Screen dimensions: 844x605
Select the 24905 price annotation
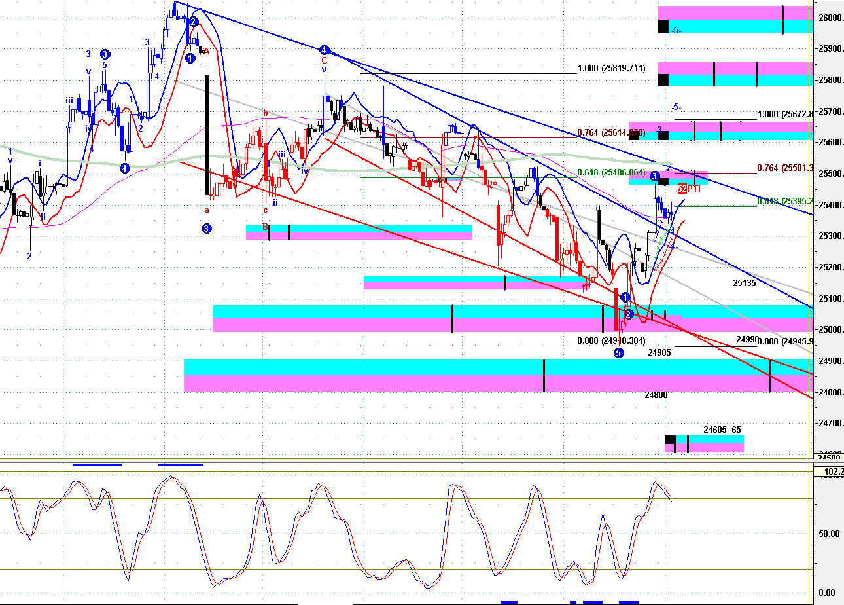pos(659,352)
